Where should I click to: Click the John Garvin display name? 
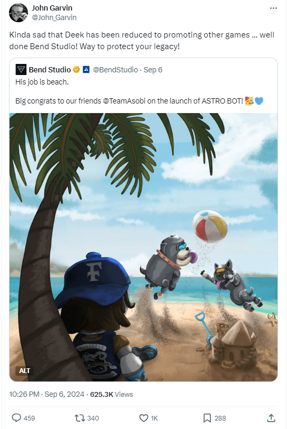(x=52, y=8)
